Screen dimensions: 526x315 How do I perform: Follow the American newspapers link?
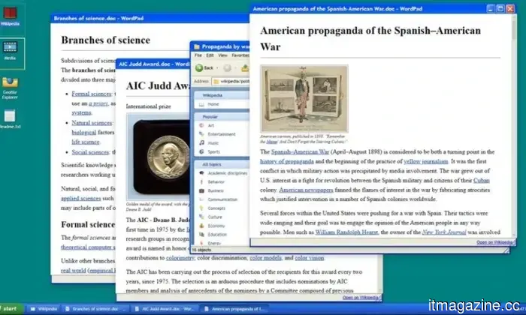306,190
